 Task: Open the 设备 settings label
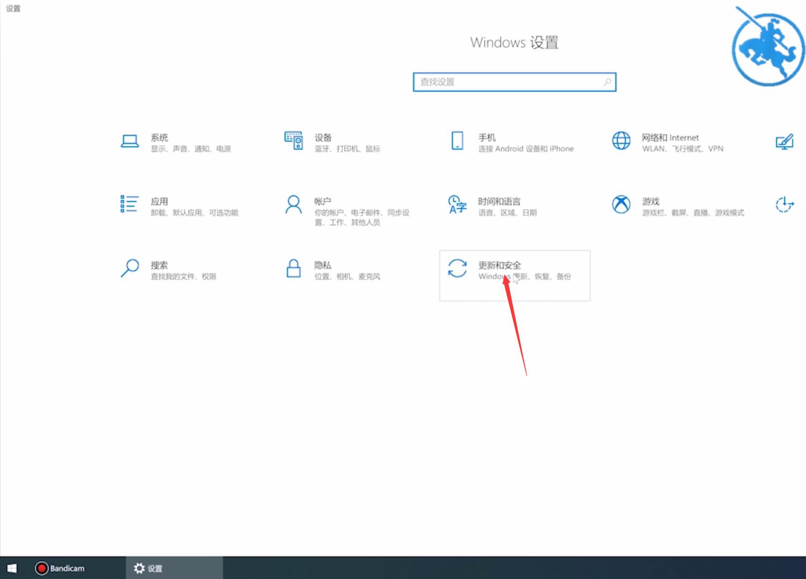click(323, 137)
